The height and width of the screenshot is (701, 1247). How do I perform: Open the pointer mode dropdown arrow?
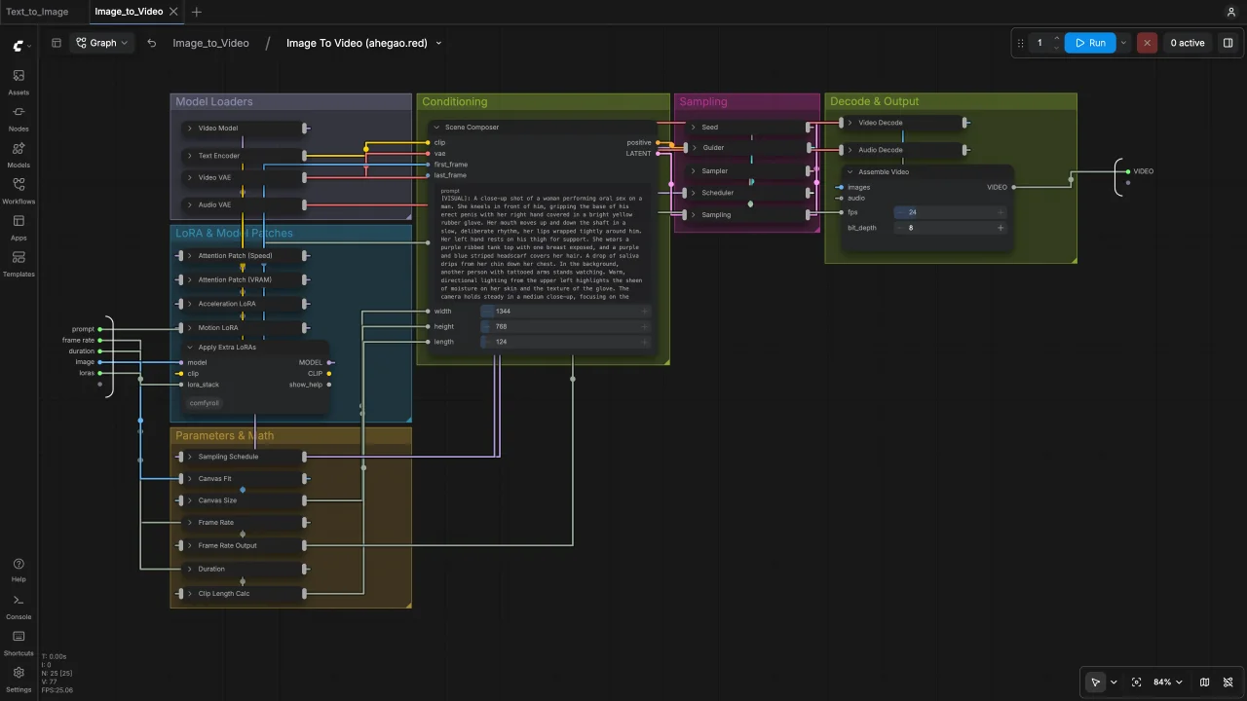pyautogui.click(x=1114, y=683)
